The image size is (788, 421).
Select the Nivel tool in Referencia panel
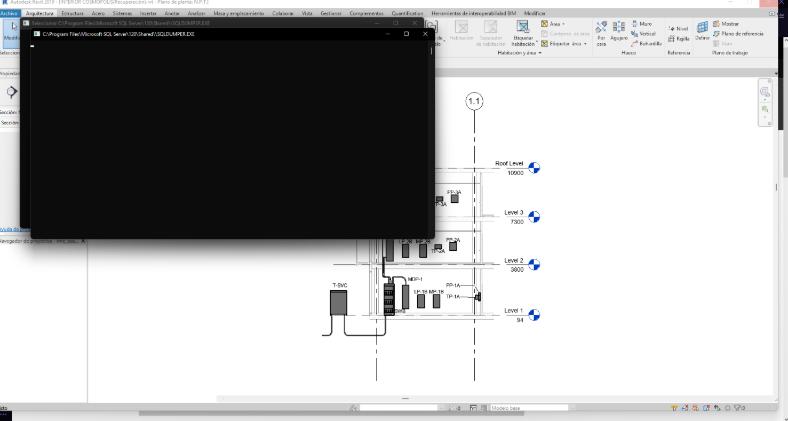point(678,28)
